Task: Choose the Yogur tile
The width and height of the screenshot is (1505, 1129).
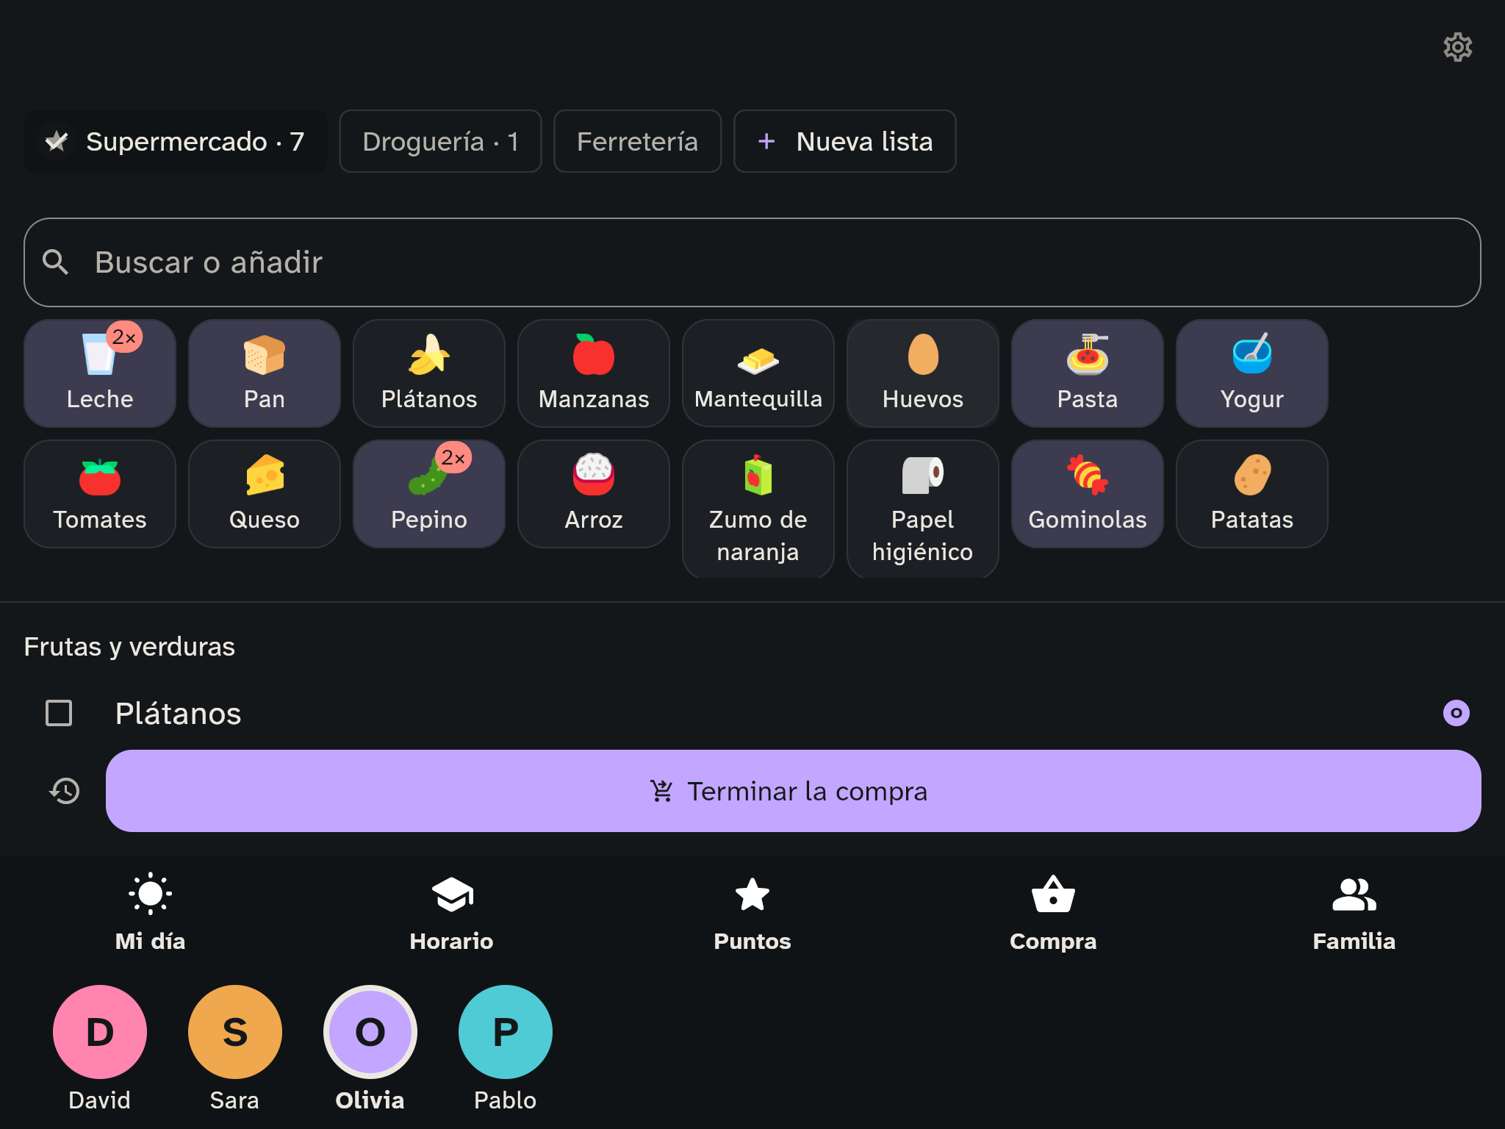Action: coord(1252,373)
